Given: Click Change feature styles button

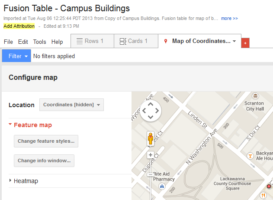Looking at the screenshot, I should click(x=46, y=141).
